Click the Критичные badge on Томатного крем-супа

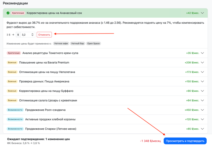point(14,53)
